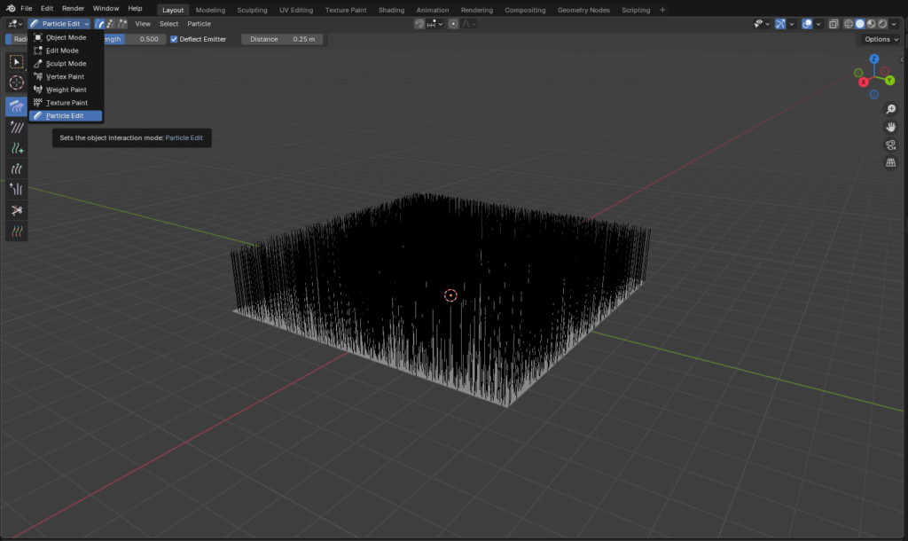Click the hollow red negative X gizmo circle
908x541 pixels.
point(885,71)
